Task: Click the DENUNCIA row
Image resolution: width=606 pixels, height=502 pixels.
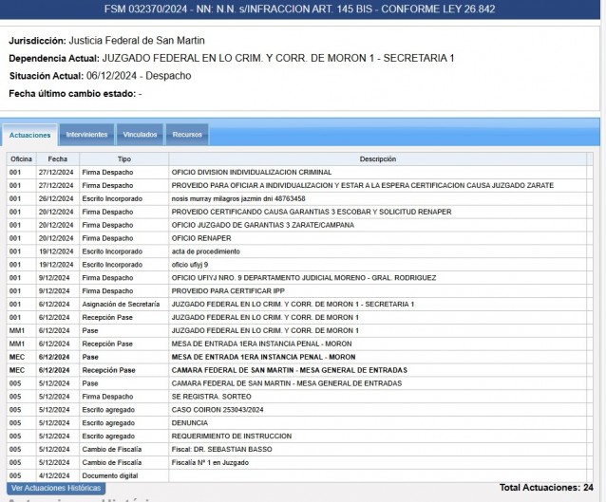Action: click(191, 422)
